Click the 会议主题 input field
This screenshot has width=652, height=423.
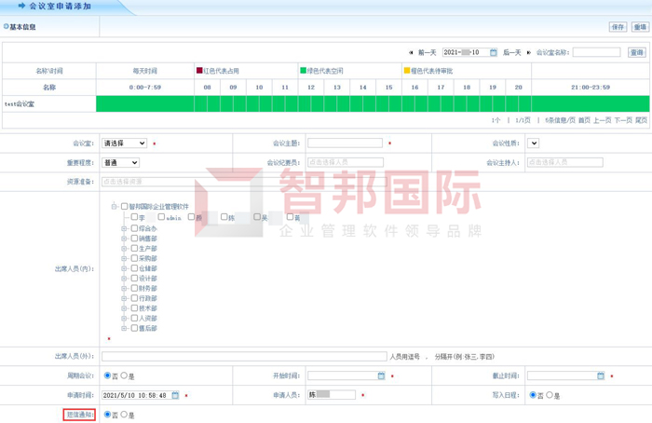[x=345, y=143]
